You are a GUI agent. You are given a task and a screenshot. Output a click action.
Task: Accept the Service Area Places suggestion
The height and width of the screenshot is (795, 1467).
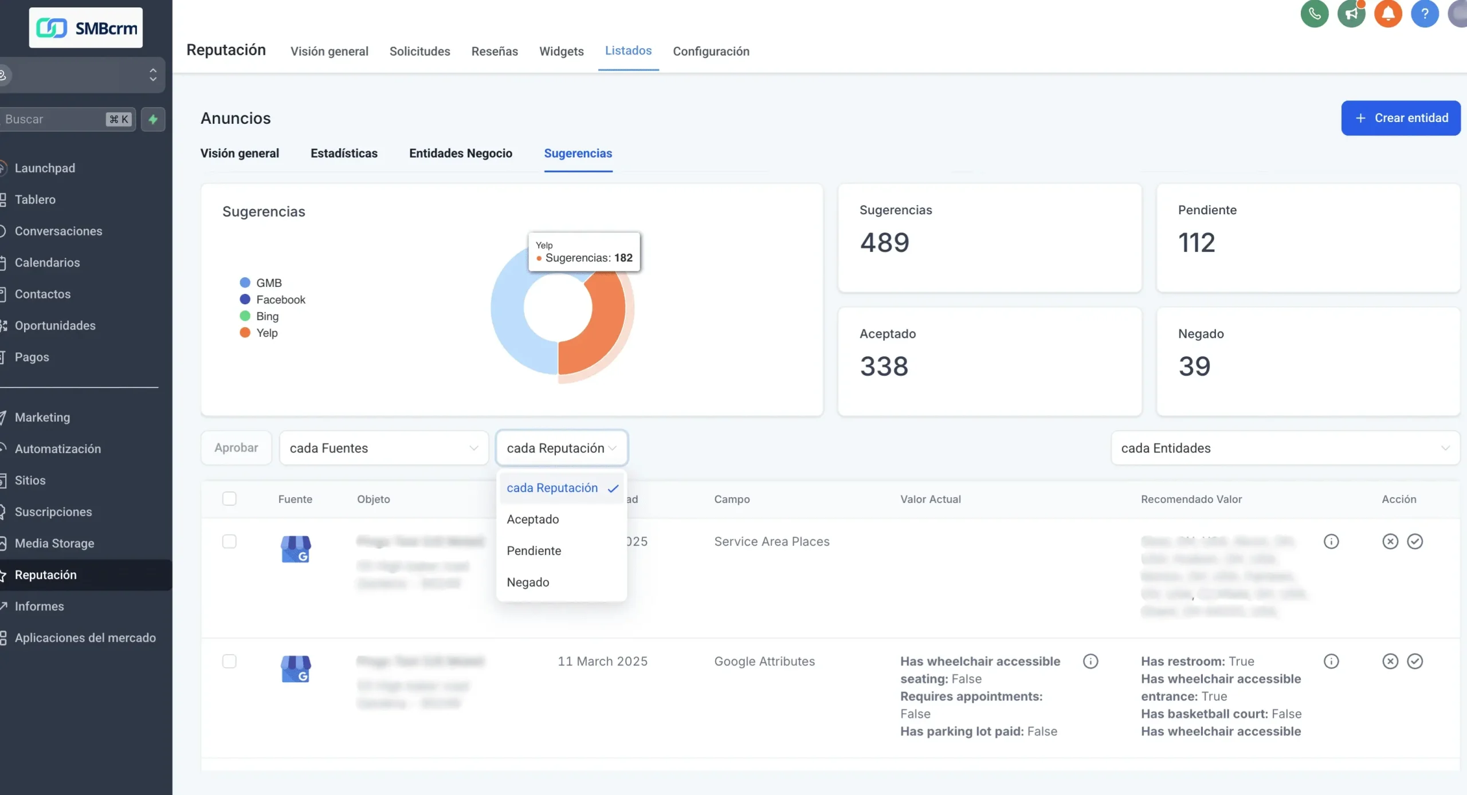coord(1415,541)
